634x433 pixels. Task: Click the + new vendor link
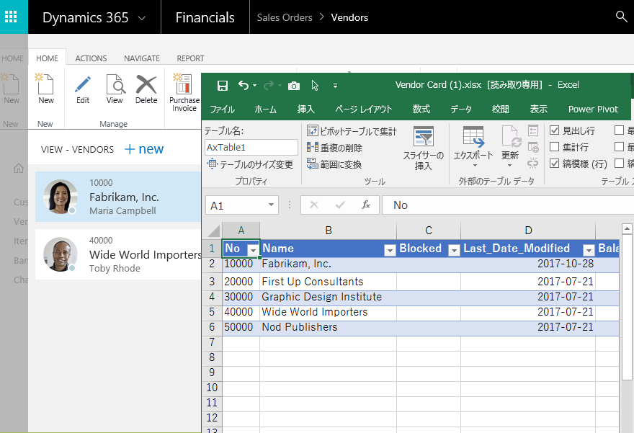144,149
